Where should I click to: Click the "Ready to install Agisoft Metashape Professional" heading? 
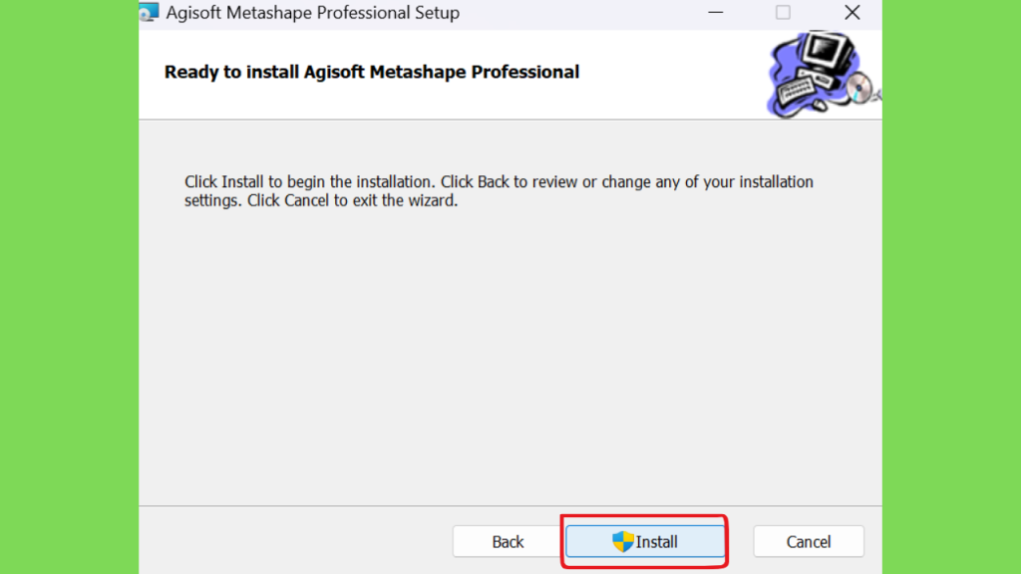pos(371,72)
